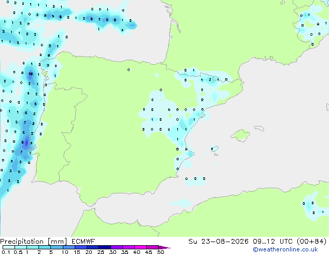Viewport: 329px width, 254px height.
Task: Click the over-50 arrow tip of legend
Action: (164, 247)
